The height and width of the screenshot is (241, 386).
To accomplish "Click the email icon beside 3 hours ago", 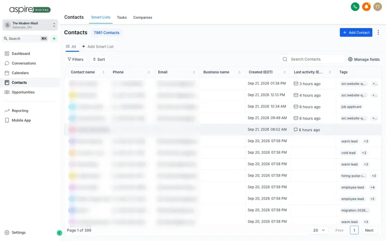I will pyautogui.click(x=296, y=83).
